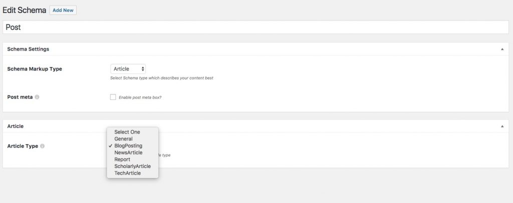Image resolution: width=513 pixels, height=203 pixels.
Task: Pick TechArticle in the dropdown list
Action: [x=127, y=173]
